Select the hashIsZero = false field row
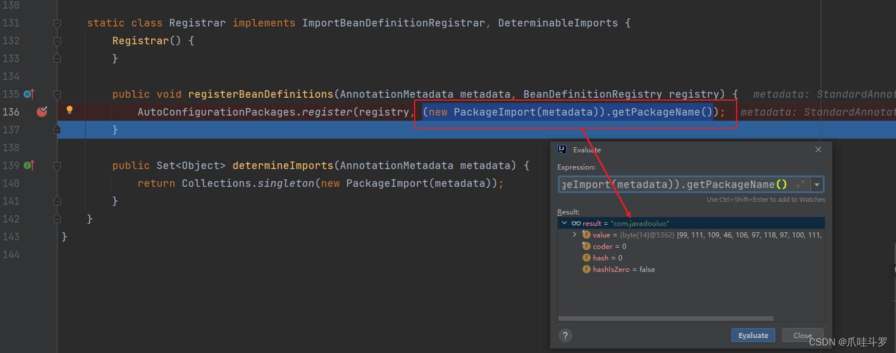The height and width of the screenshot is (353, 896). tap(691, 269)
